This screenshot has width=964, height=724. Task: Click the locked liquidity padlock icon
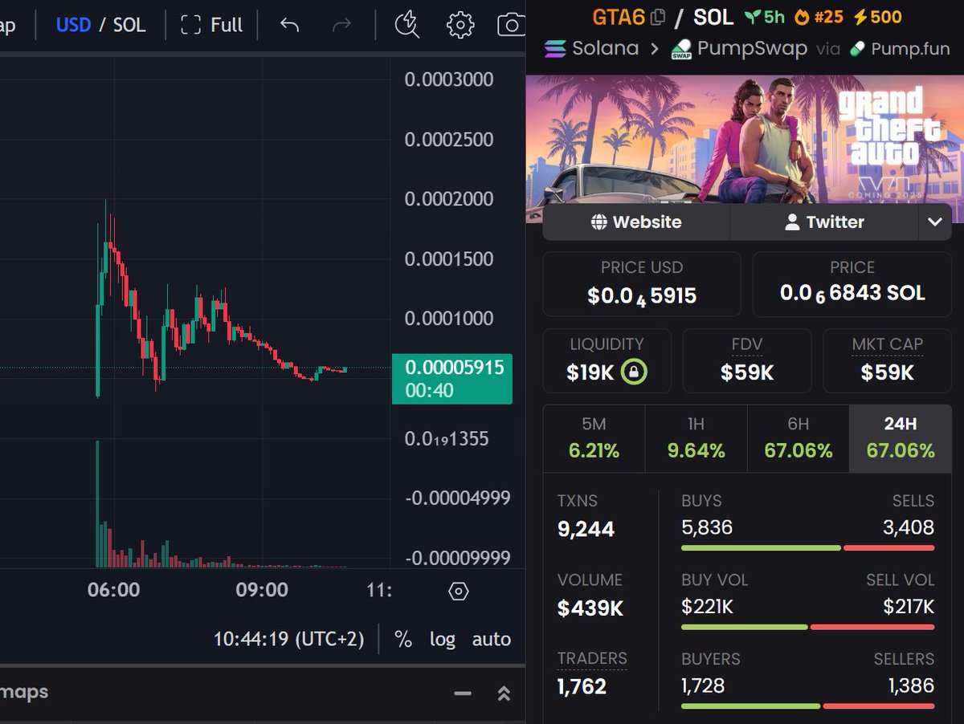[634, 372]
